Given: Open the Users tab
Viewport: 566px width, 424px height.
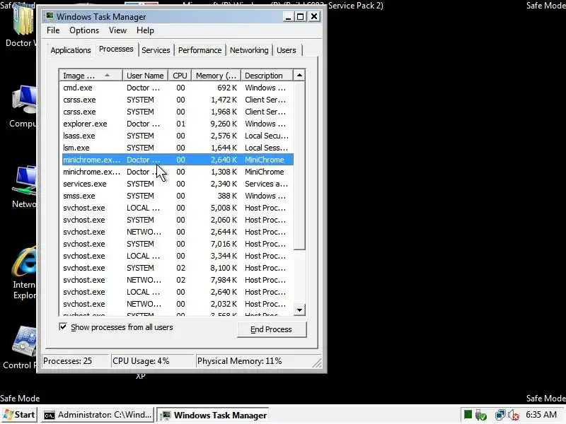Looking at the screenshot, I should tap(287, 50).
